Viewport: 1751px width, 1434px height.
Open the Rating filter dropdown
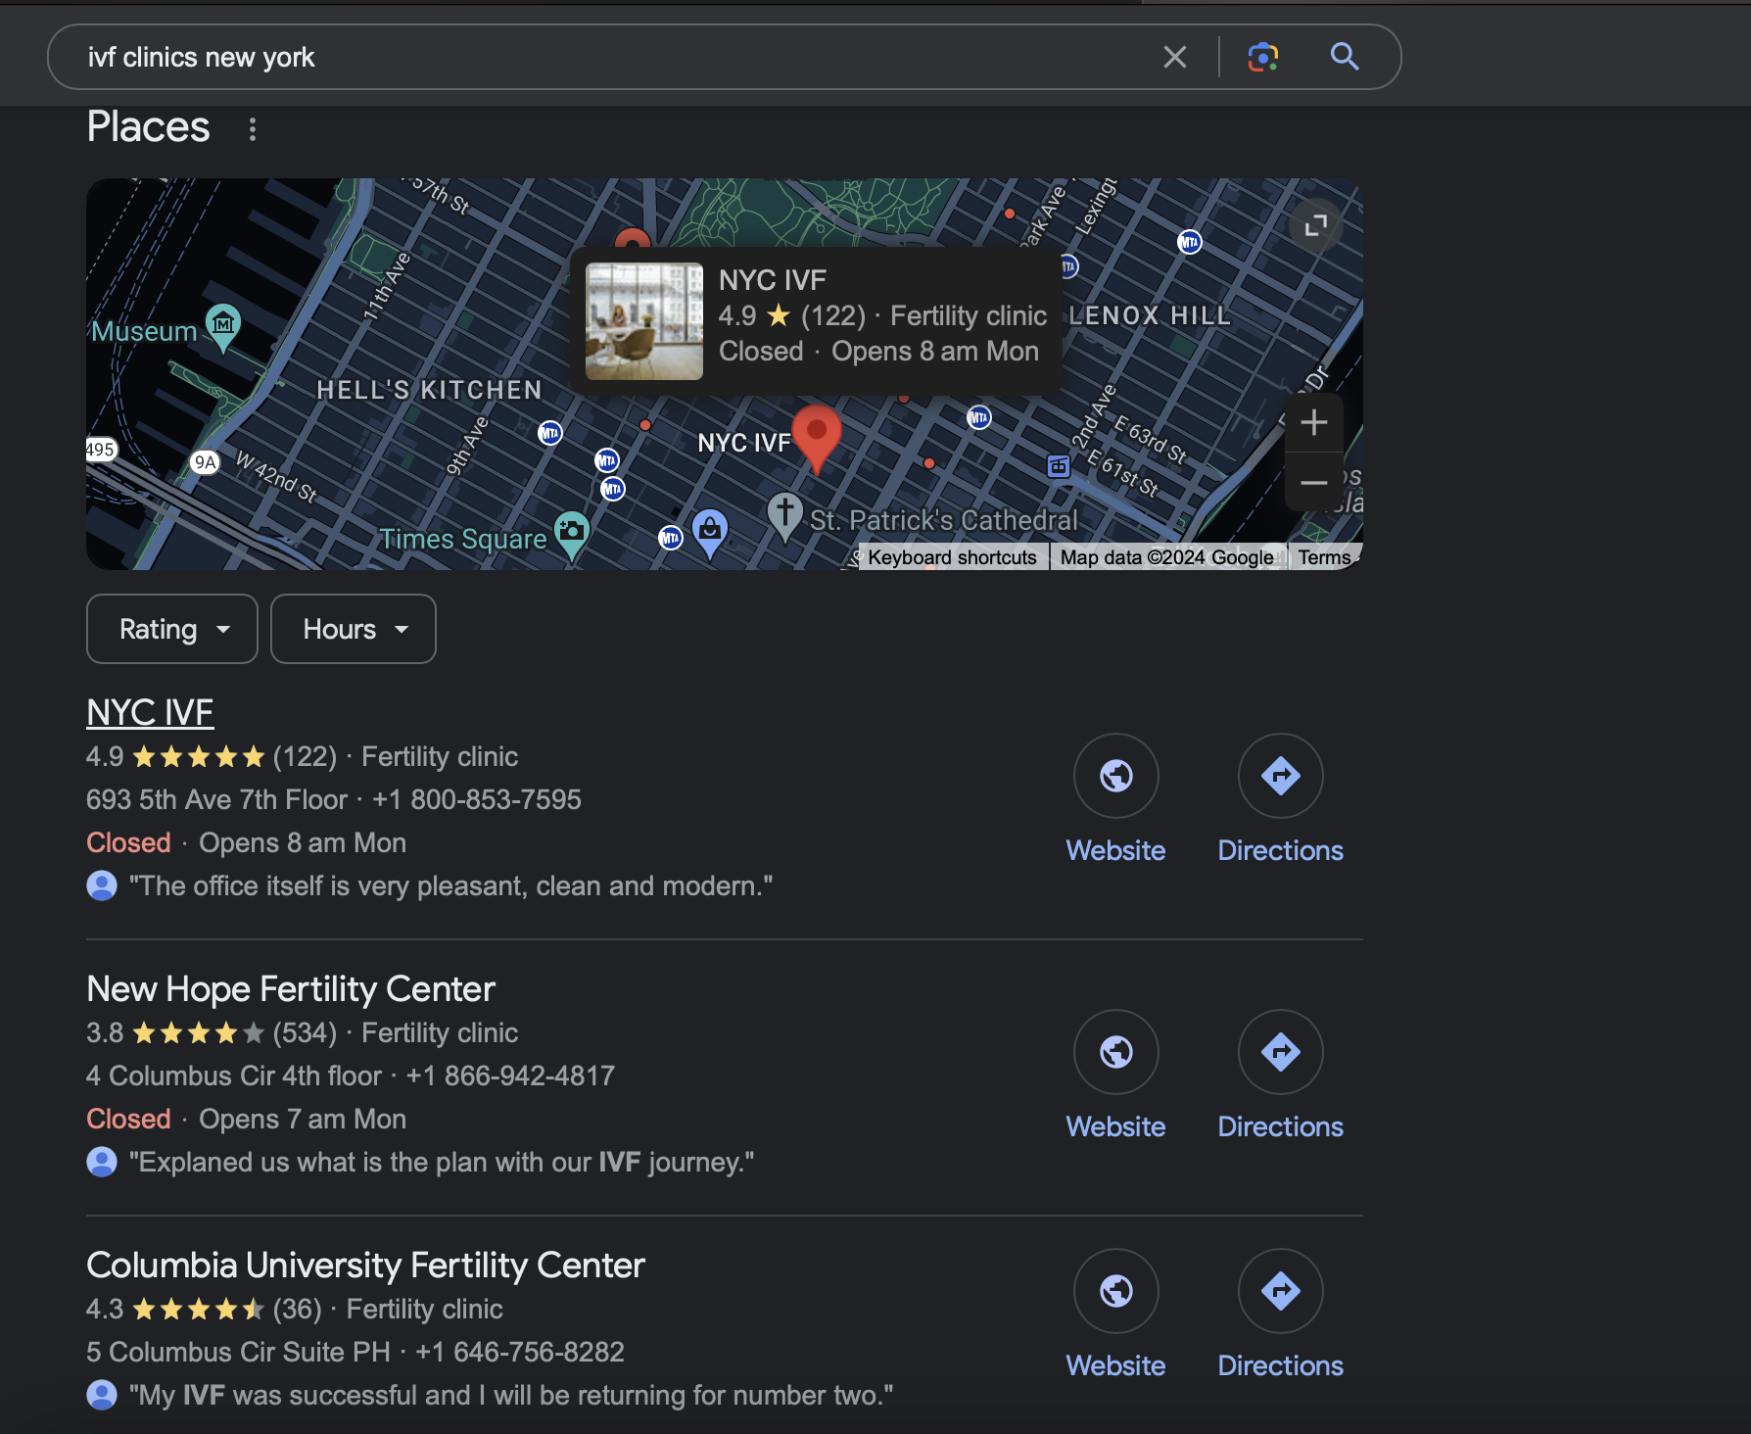pyautogui.click(x=171, y=629)
